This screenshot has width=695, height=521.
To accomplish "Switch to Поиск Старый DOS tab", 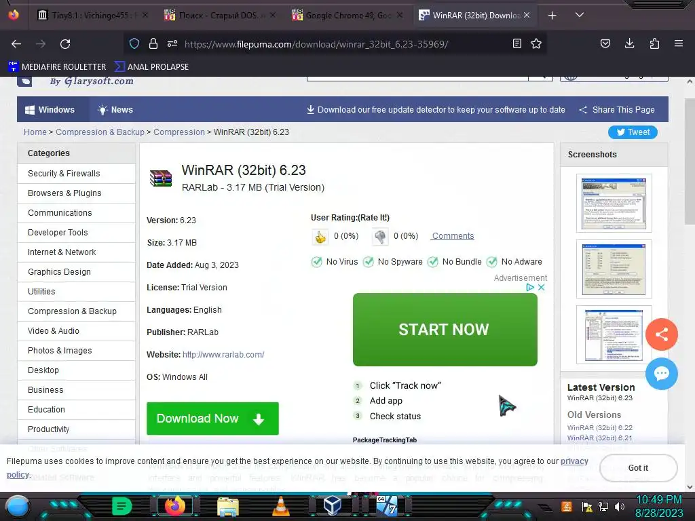I will coord(219,16).
